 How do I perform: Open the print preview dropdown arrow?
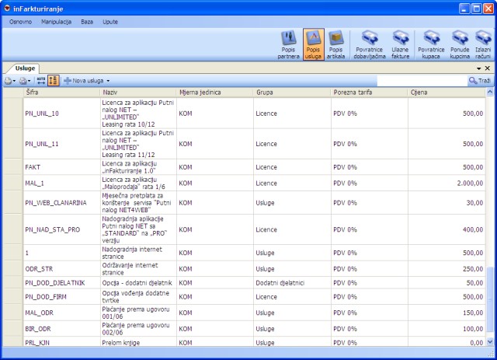pyautogui.click(x=30, y=82)
